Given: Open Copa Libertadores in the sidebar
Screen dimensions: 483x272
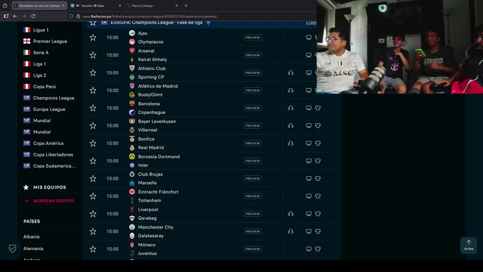Looking at the screenshot, I should click(x=53, y=155).
